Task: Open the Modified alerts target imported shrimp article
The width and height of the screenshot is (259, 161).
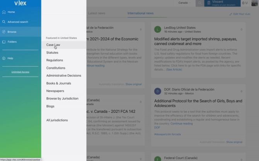Action: tap(196, 41)
